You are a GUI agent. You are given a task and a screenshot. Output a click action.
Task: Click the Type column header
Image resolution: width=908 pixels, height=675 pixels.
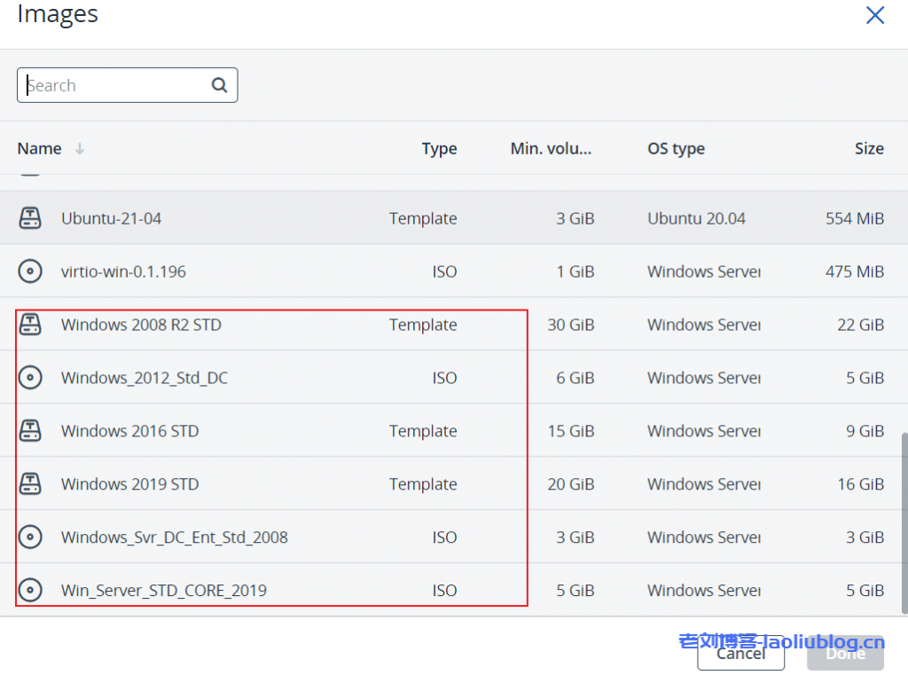click(439, 148)
